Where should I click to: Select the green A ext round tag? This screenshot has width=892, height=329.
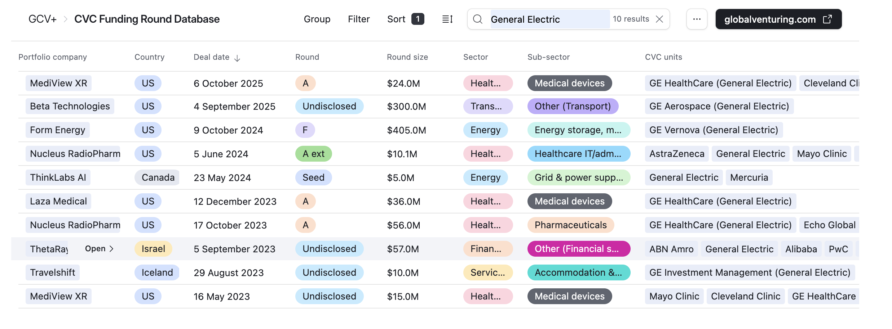(x=313, y=154)
